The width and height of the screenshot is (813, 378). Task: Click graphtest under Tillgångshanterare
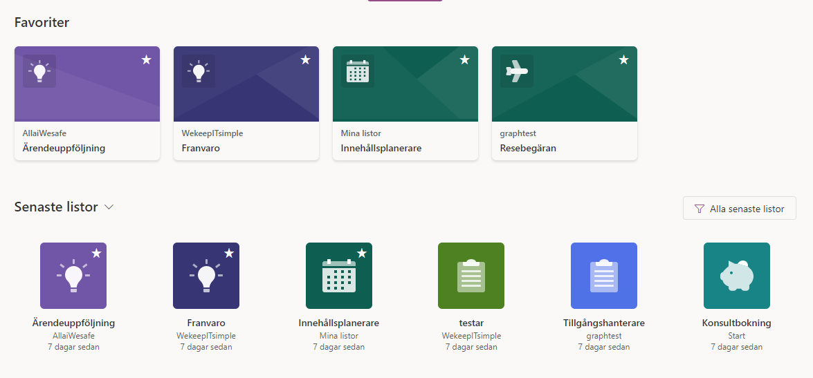click(604, 336)
